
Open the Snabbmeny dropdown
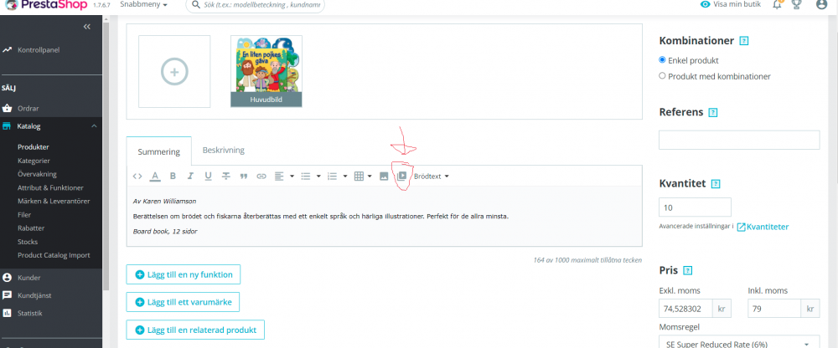point(143,4)
